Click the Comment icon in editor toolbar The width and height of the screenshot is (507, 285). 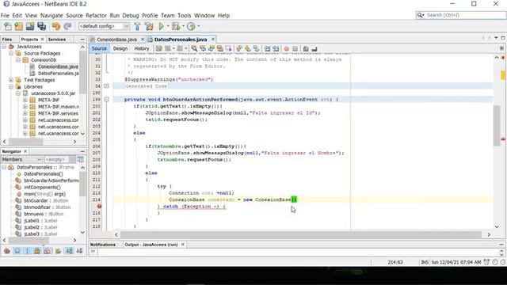click(306, 48)
